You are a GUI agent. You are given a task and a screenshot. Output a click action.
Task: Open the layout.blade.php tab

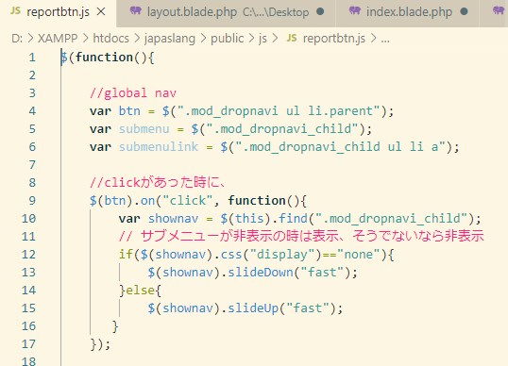click(226, 12)
